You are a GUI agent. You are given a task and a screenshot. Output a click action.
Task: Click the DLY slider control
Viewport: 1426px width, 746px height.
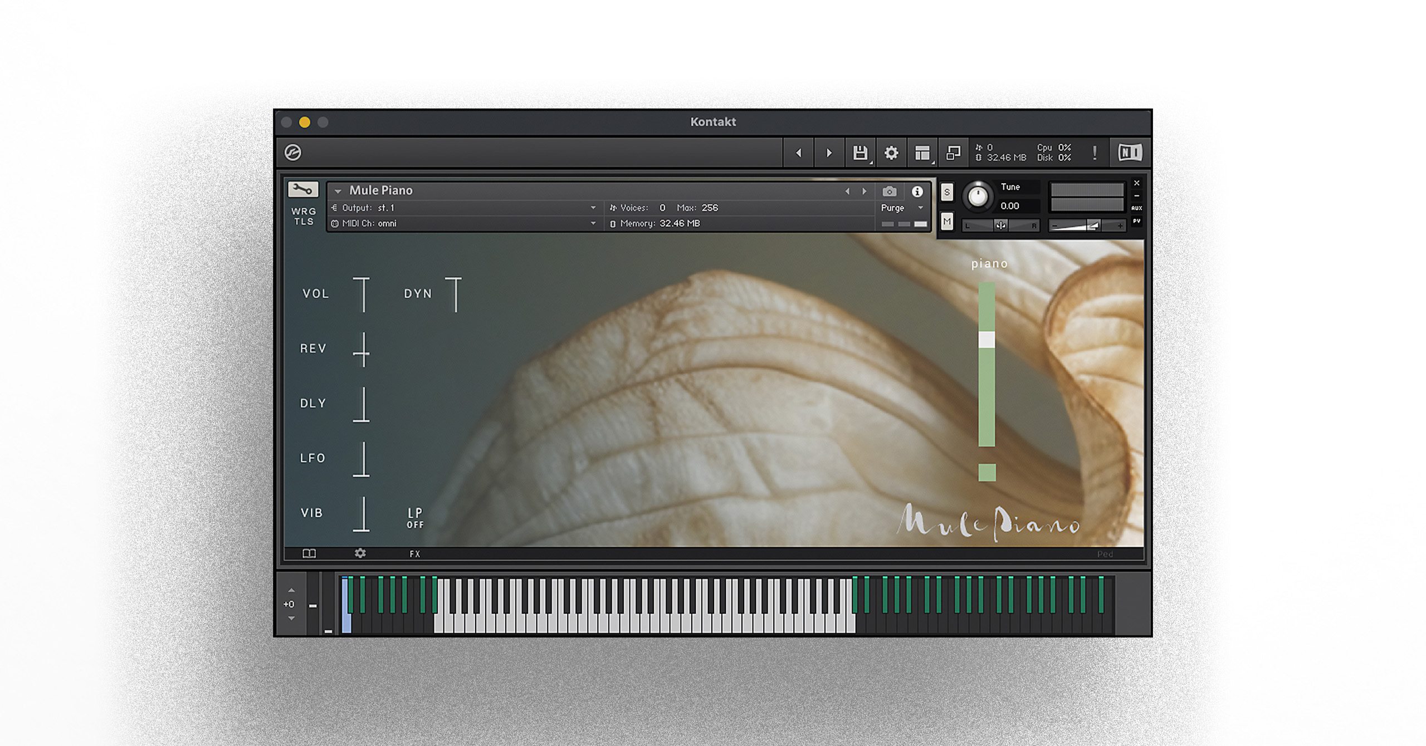362,404
